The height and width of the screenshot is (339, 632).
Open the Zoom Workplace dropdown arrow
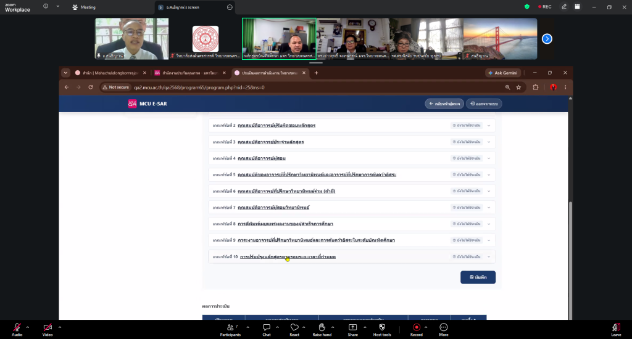[x=57, y=6]
